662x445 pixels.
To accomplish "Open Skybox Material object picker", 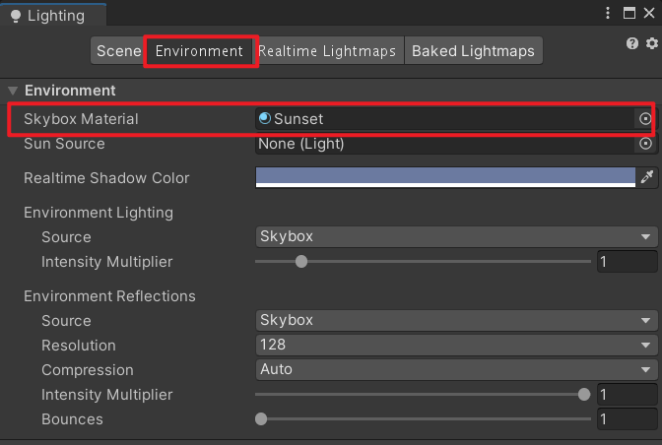I will pyautogui.click(x=645, y=119).
